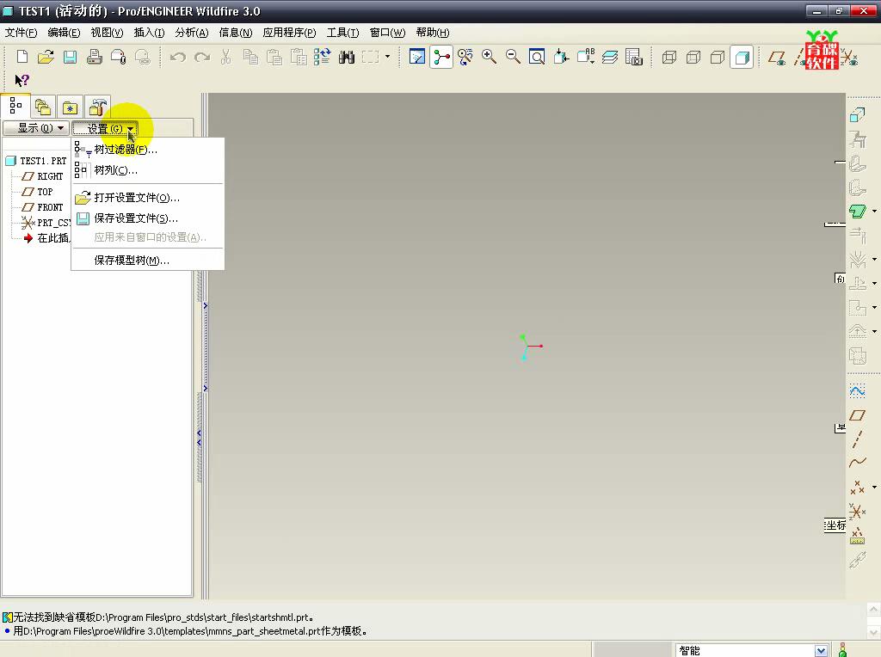Save the model with the diskette icon
Viewport: 881px width, 657px height.
70,57
